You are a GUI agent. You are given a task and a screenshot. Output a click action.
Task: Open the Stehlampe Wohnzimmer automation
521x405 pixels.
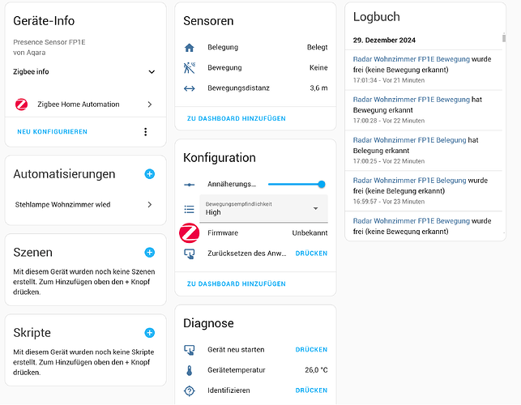click(84, 205)
